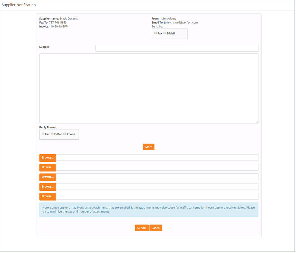Tick E-Mail in Reply Format
The height and width of the screenshot is (253, 296).
(52, 134)
